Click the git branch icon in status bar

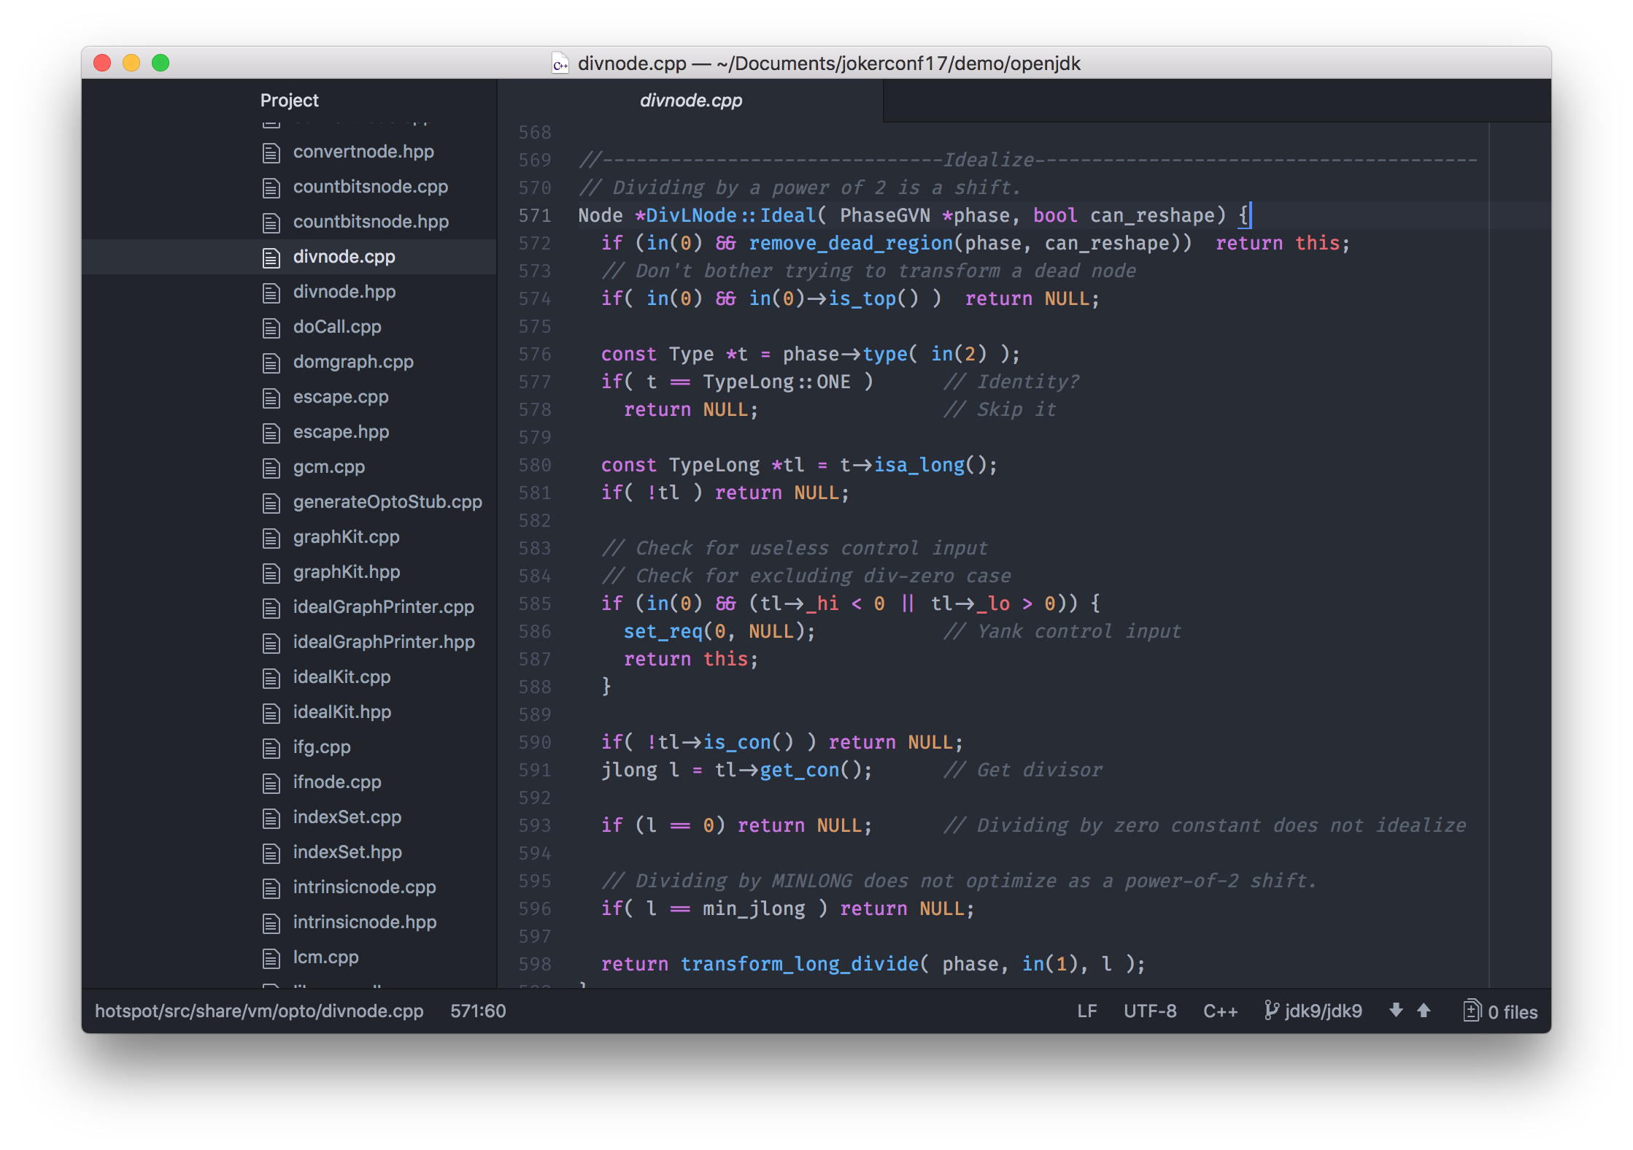pos(1271,1011)
